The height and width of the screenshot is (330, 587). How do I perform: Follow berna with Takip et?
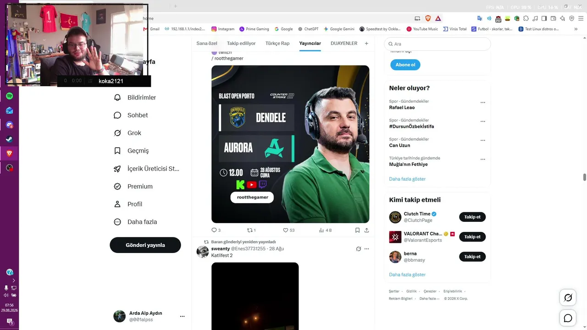472,257
